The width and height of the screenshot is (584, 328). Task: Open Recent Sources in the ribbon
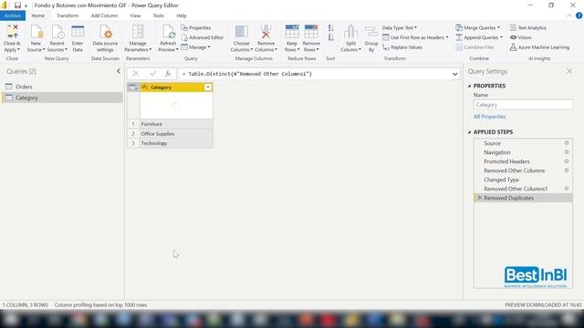(57, 38)
